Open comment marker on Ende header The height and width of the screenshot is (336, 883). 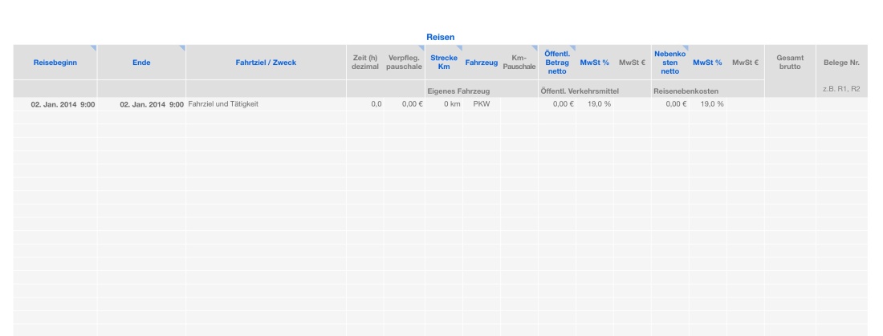[181, 48]
